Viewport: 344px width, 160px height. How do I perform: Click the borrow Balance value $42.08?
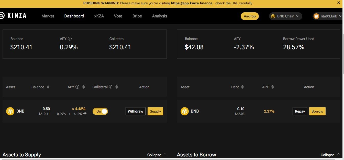coord(194,47)
